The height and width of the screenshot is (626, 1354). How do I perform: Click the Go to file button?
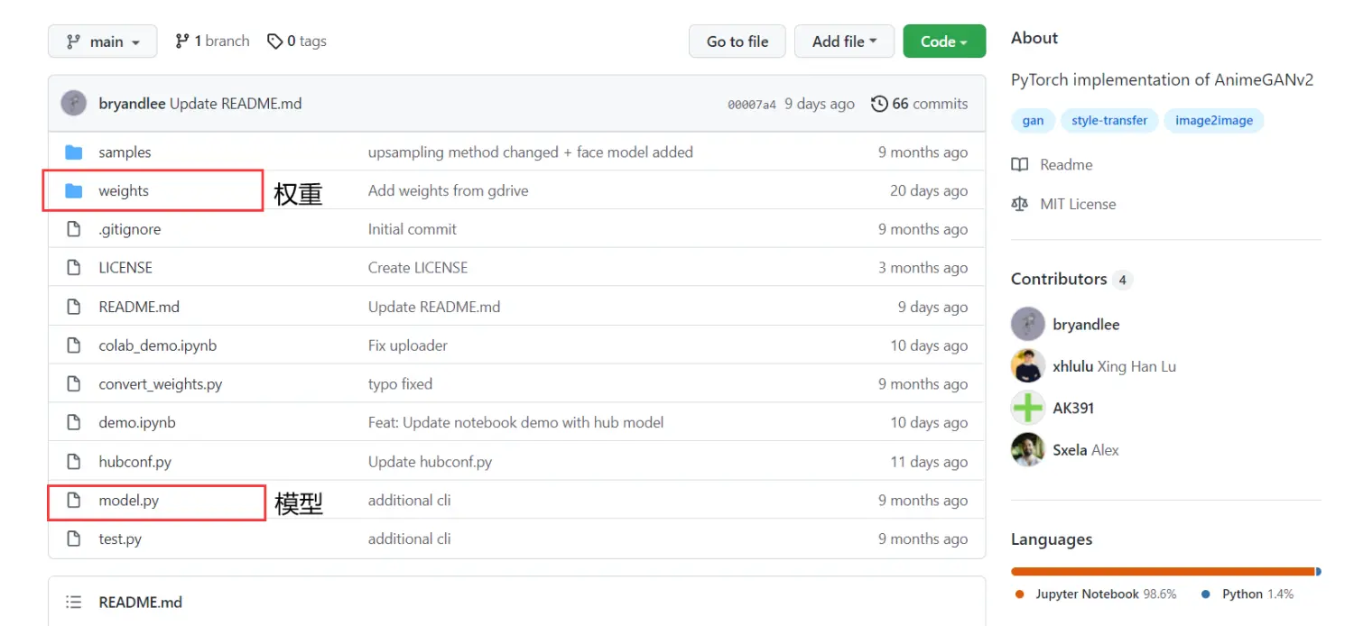(x=737, y=41)
